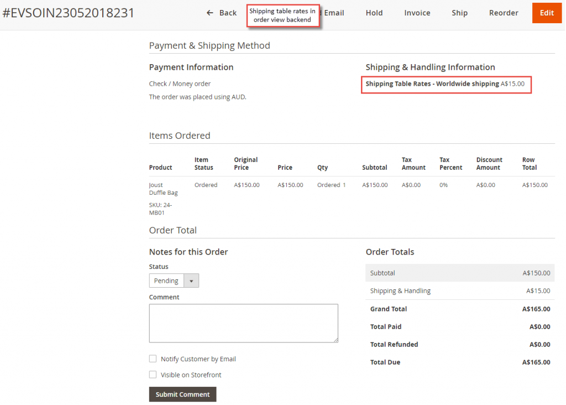Image resolution: width=566 pixels, height=405 pixels.
Task: Select the Joust Duffle Bag product
Action: 164,189
